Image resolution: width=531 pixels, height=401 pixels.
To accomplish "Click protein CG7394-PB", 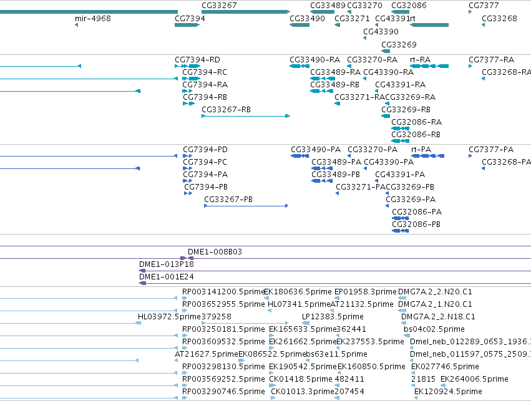I will [x=205, y=187].
